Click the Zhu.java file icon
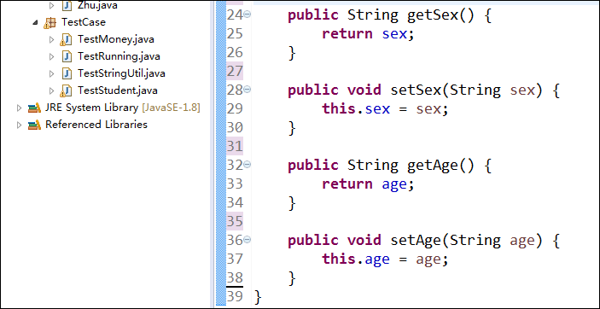Screen dimensions: 600x309 (x=67, y=5)
